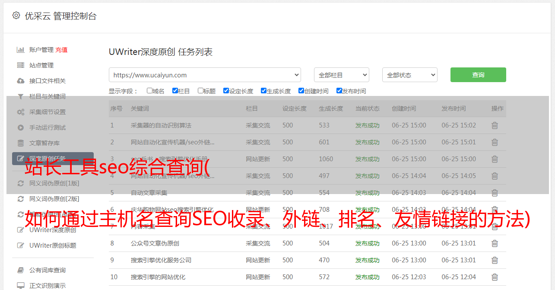Click 采集交流 column cell in row 8
555x290 pixels.
click(x=258, y=243)
